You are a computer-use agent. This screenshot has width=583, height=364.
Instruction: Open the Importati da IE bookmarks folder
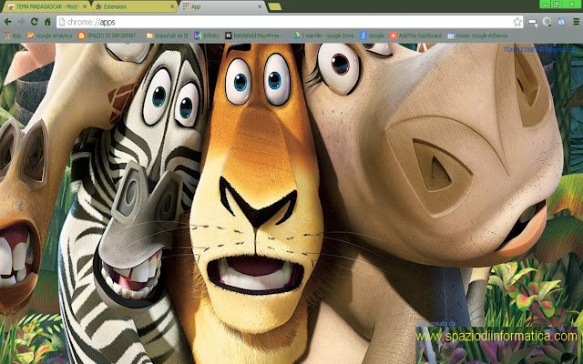click(168, 35)
